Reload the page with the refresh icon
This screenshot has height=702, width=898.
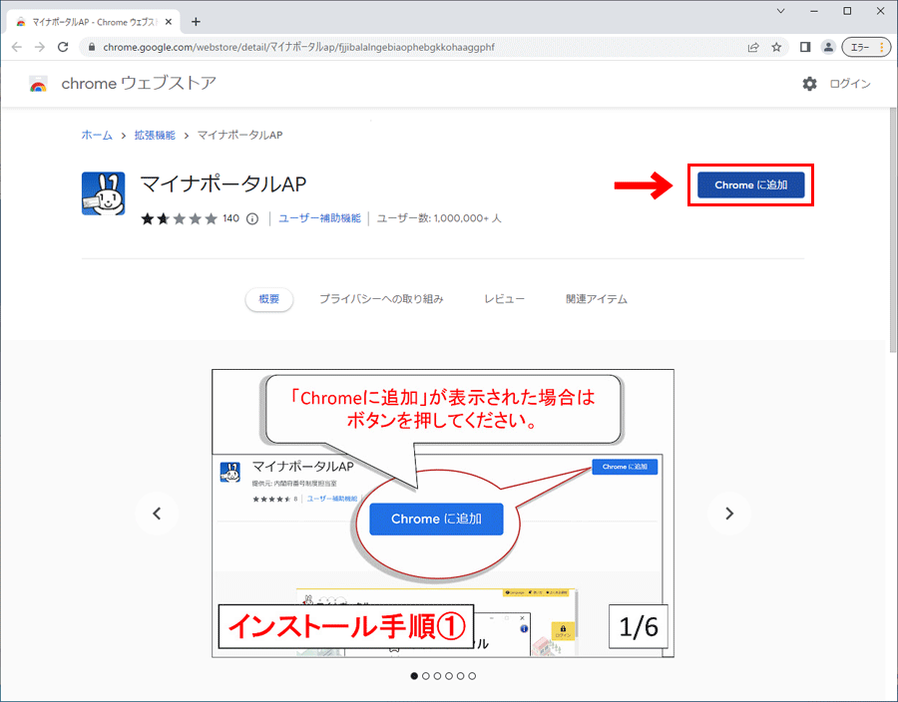pyautogui.click(x=63, y=48)
